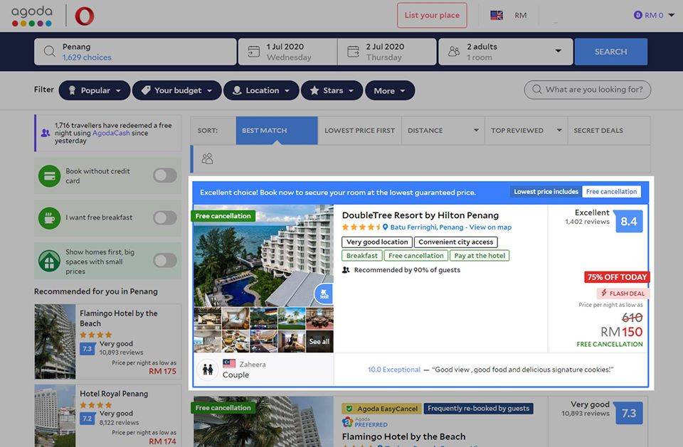Open the Popular filter dropdown
This screenshot has height=447, width=683.
click(95, 90)
